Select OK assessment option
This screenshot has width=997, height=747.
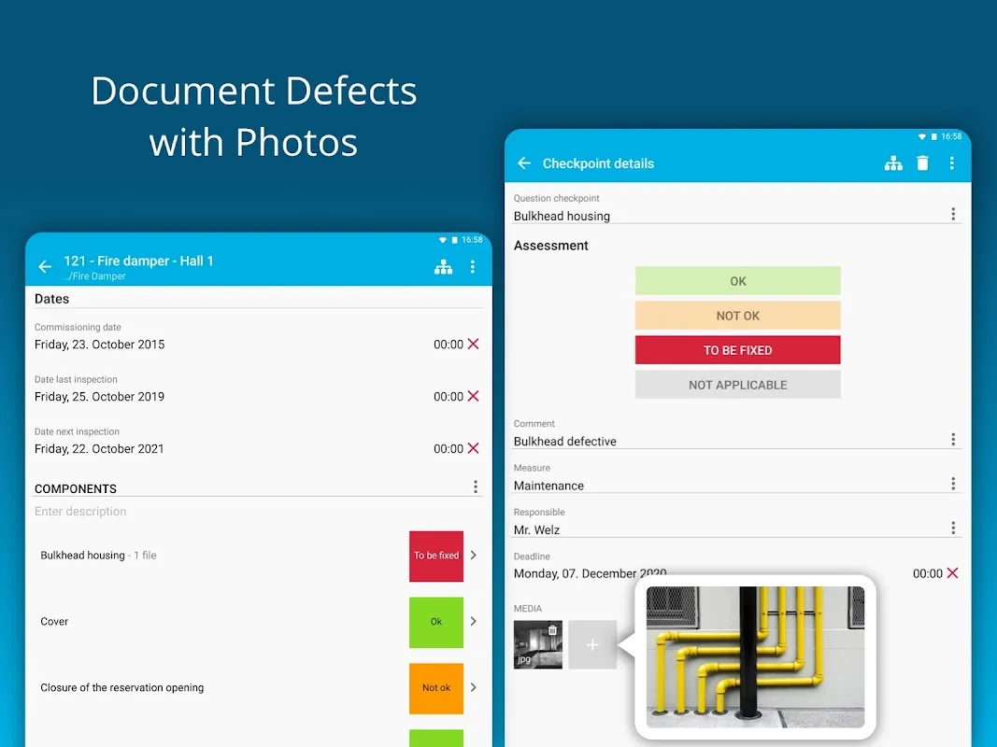point(737,281)
